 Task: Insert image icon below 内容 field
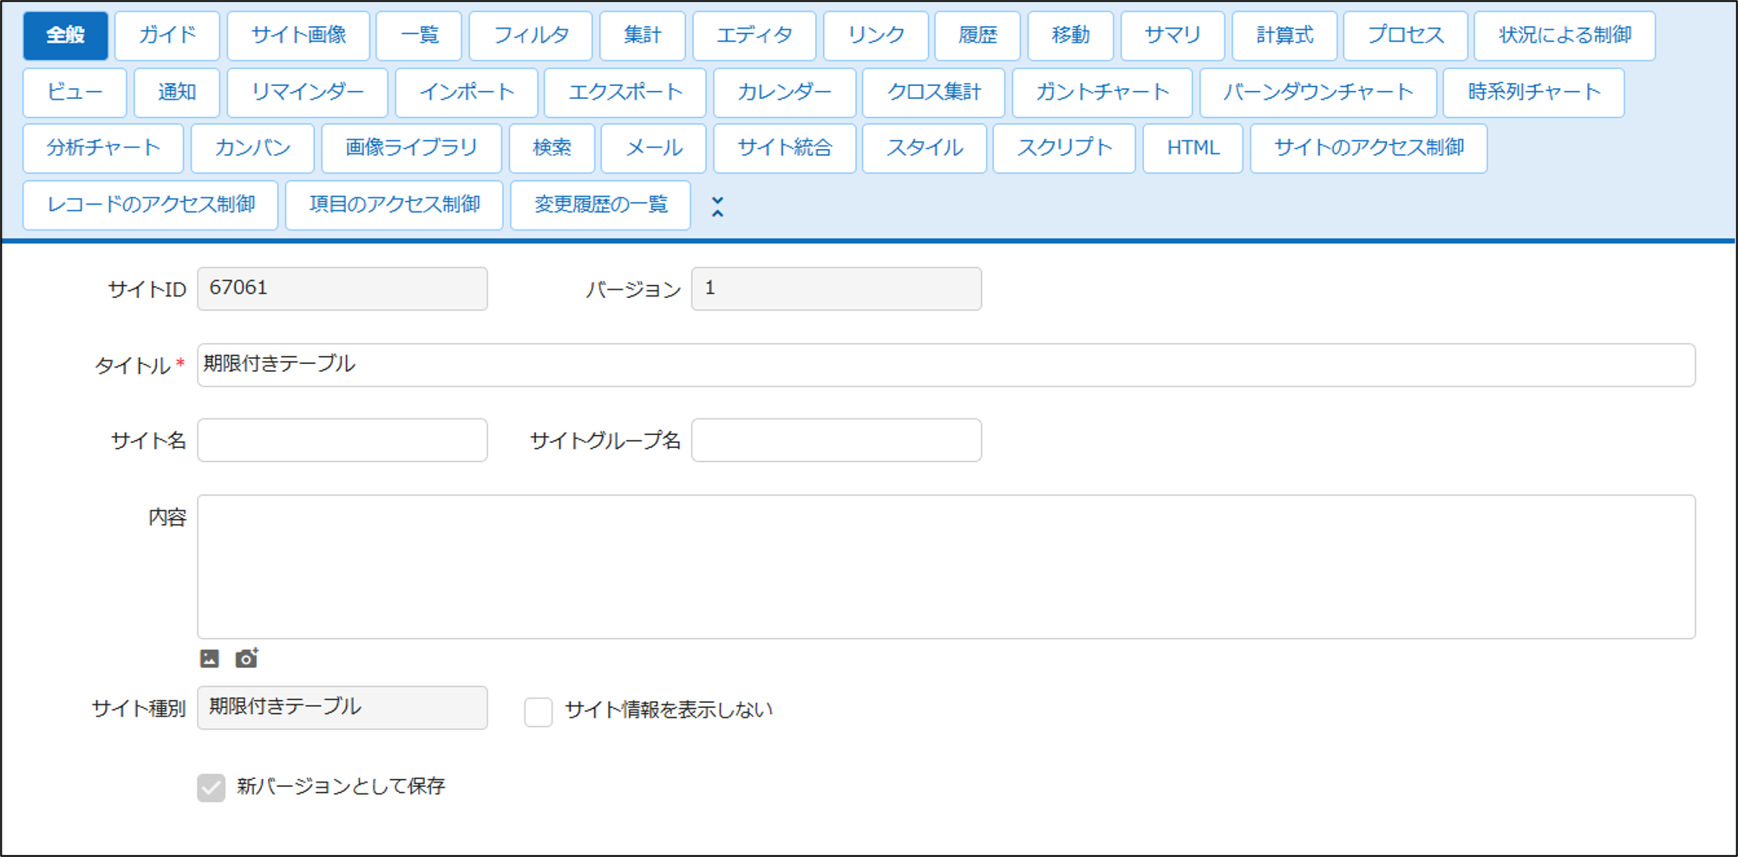209,659
